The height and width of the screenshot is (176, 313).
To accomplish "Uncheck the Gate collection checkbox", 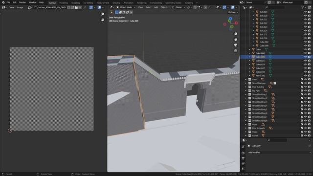I will click(x=302, y=79).
